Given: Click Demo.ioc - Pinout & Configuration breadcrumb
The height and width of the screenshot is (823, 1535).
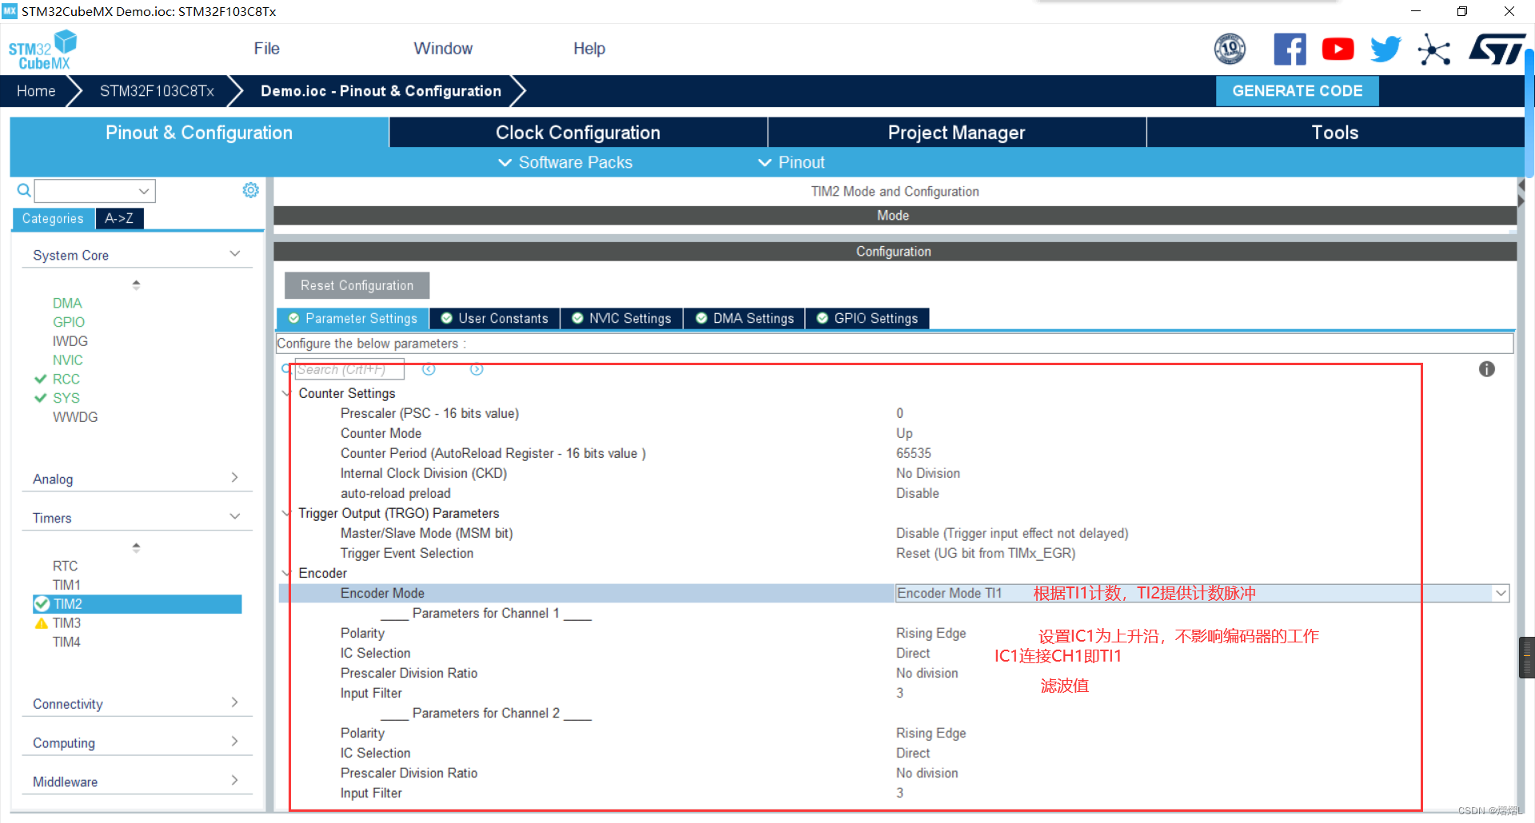Looking at the screenshot, I should (381, 91).
